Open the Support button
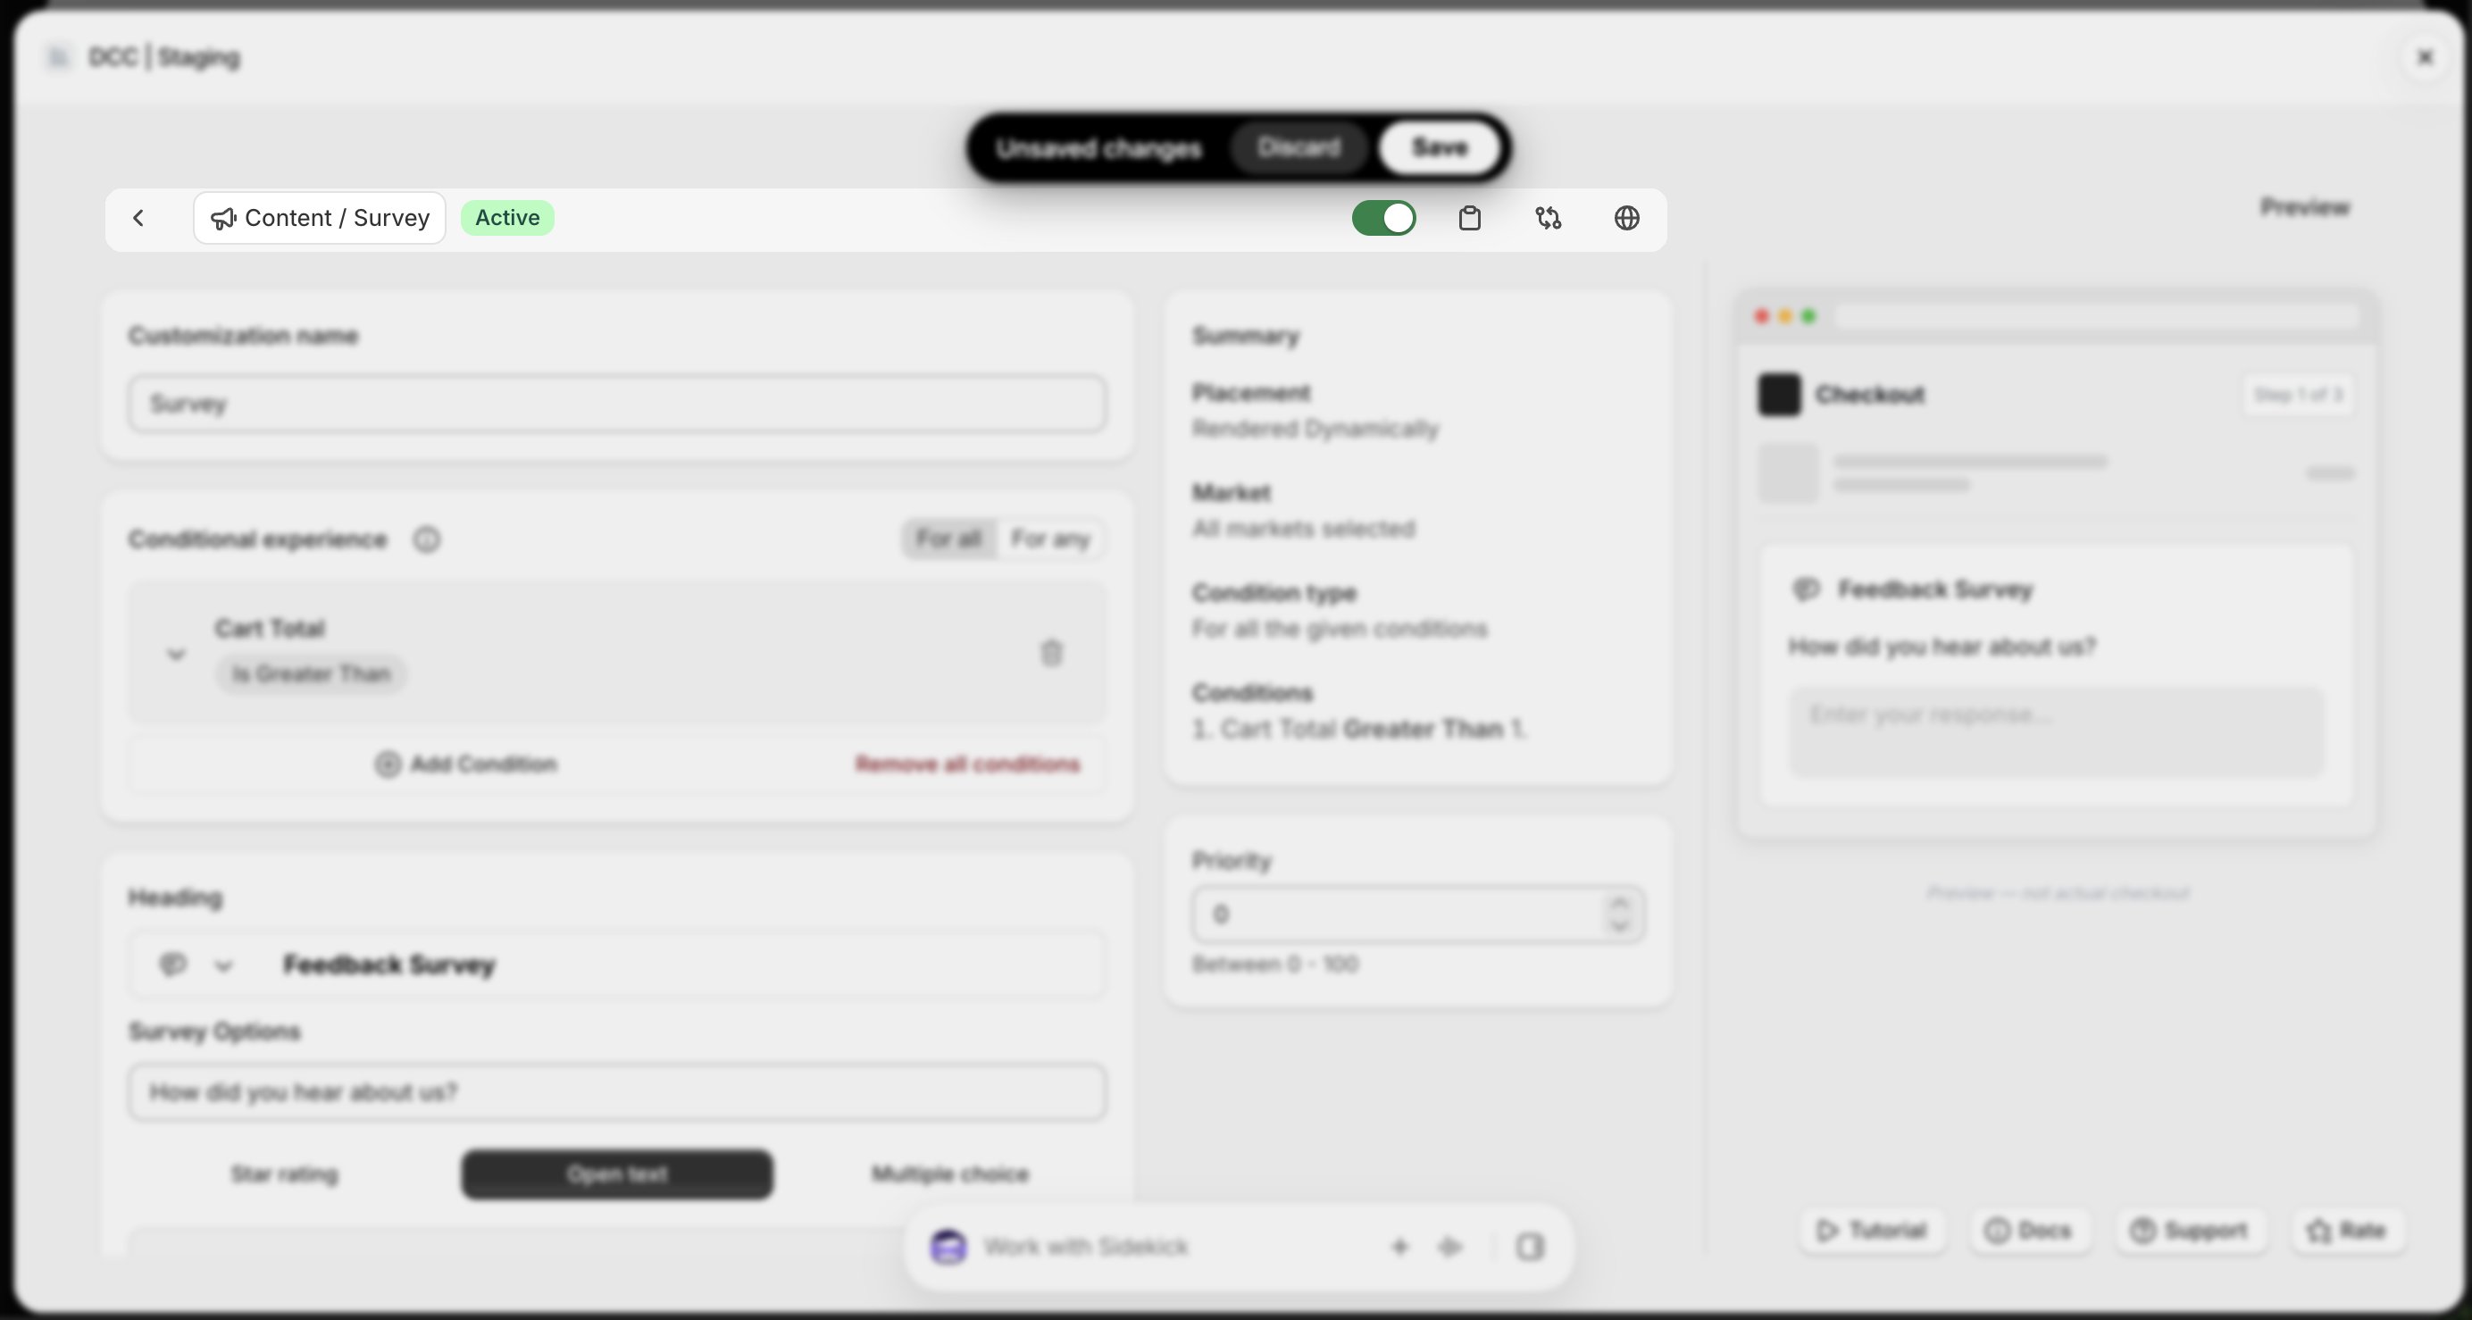2472x1320 pixels. (2190, 1231)
